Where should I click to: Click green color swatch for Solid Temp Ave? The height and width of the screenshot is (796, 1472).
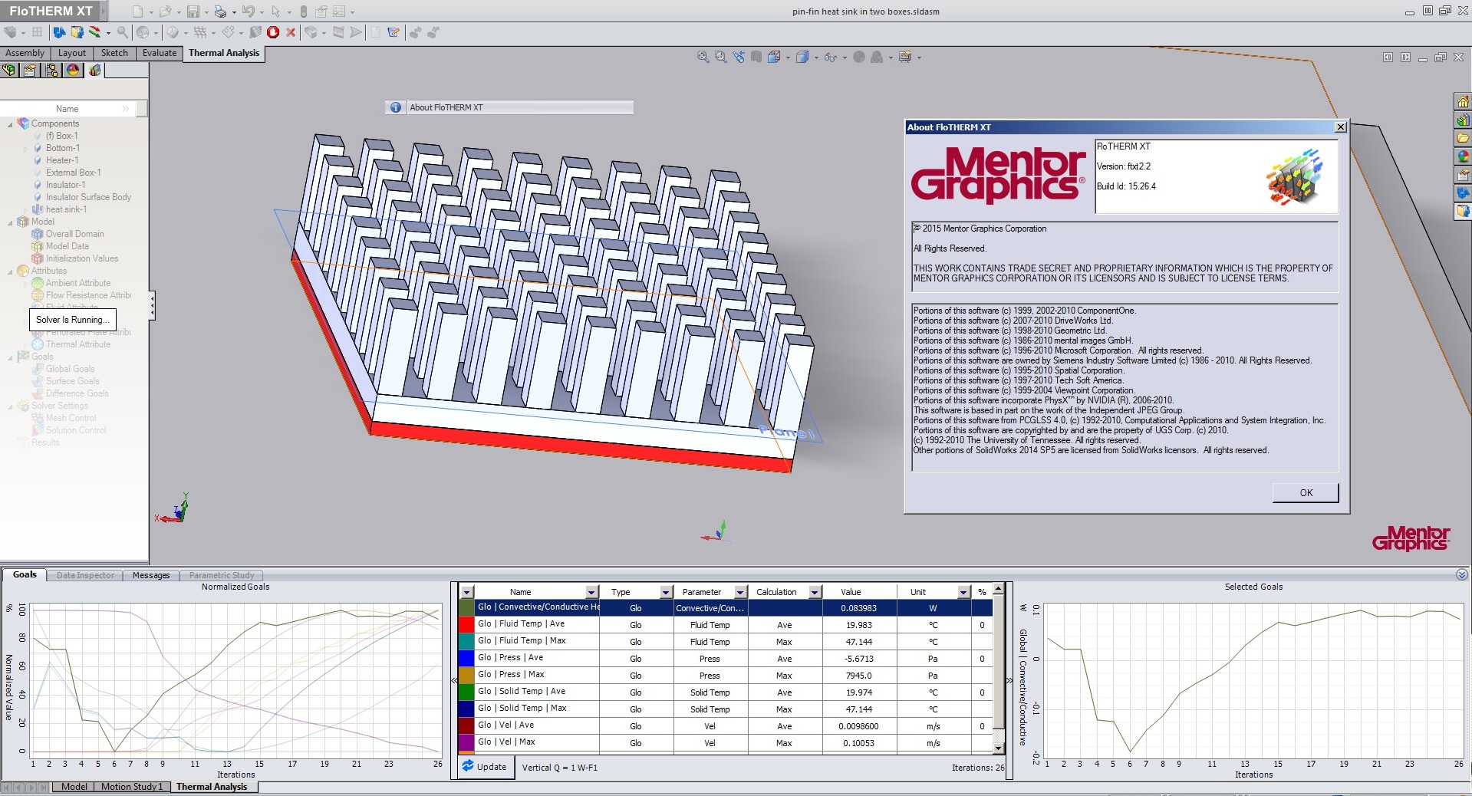click(466, 692)
